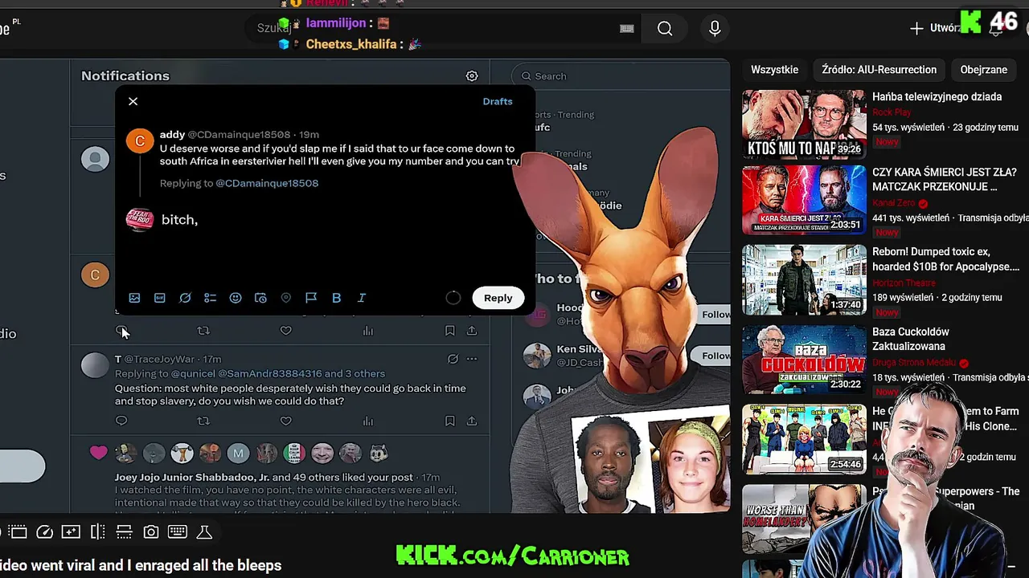
Task: Click the scan lines icon in bottom toolbar
Action: click(x=124, y=531)
